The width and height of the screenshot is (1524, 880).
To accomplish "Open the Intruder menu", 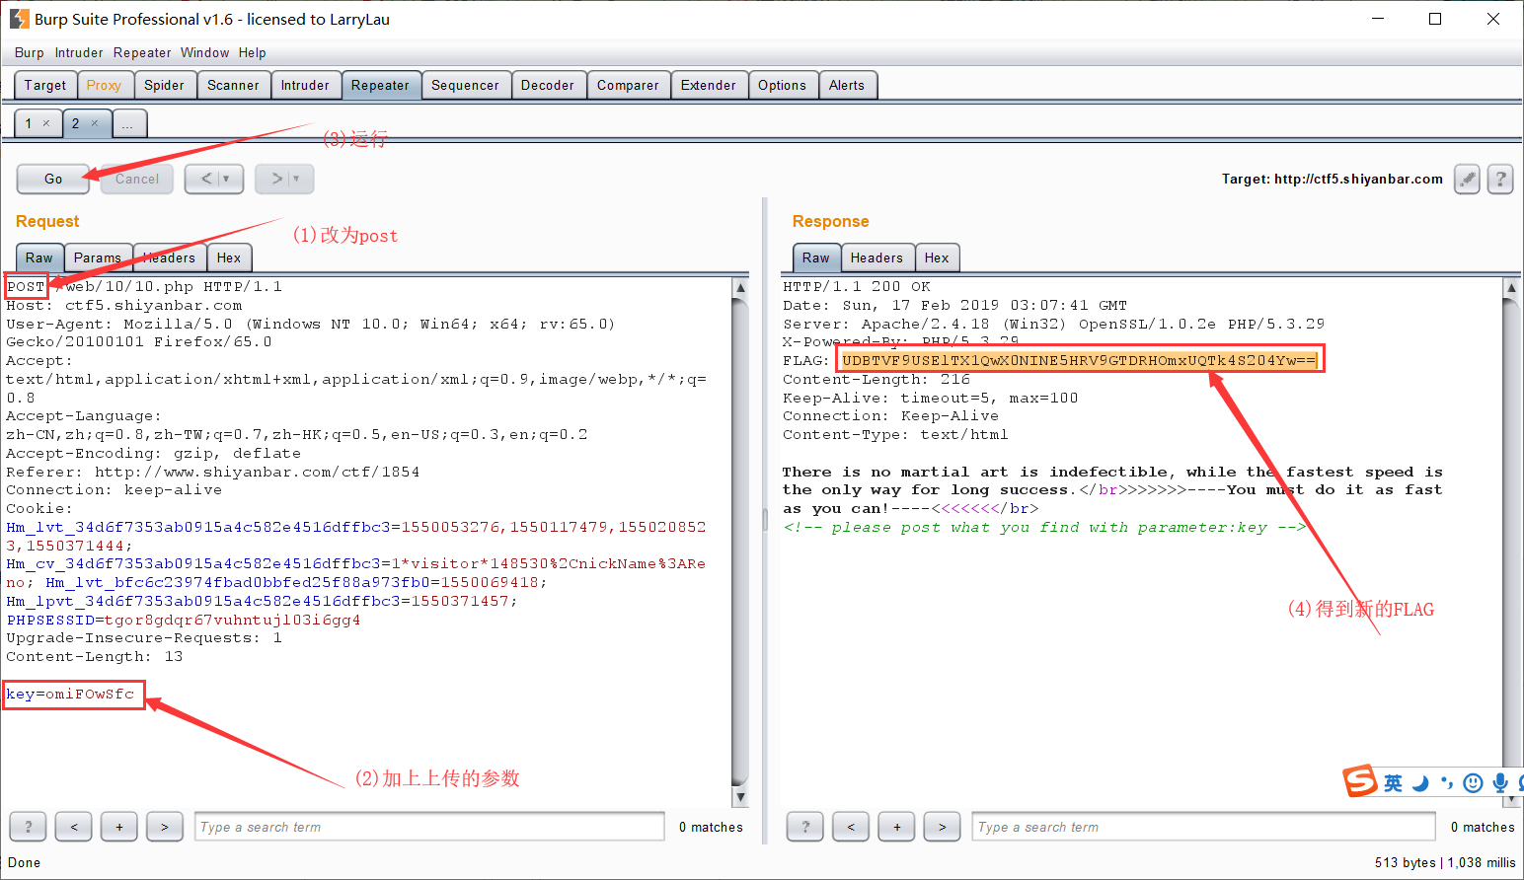I will [x=79, y=52].
